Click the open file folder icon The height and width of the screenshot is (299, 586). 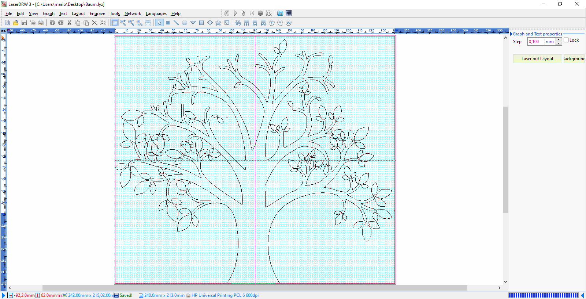(x=16, y=23)
